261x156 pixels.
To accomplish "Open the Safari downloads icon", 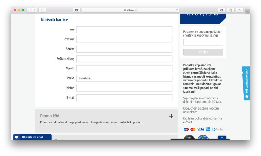I will [x=221, y=10].
